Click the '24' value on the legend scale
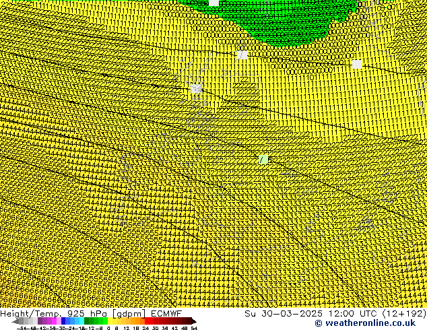Image resolution: width=427 pixels, height=330 pixels. pos(145,329)
